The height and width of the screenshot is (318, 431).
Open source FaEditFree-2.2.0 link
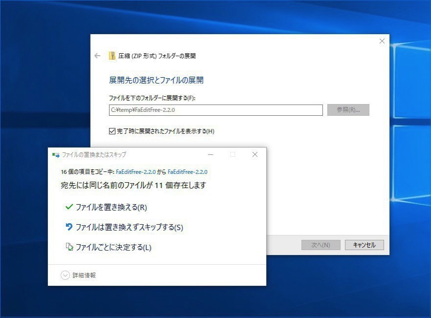coord(136,172)
